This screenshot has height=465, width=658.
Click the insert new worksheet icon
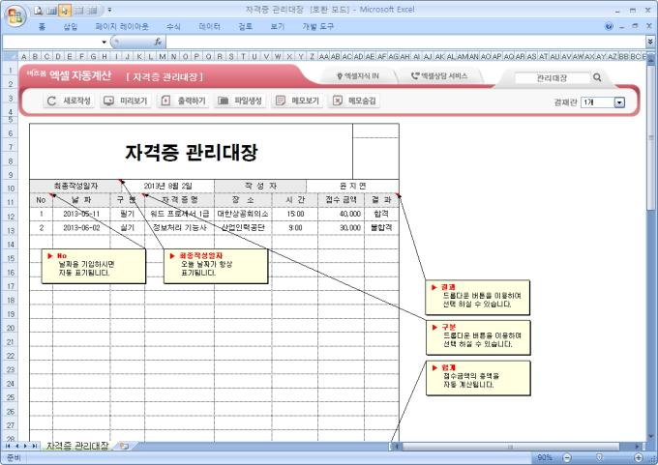(x=124, y=446)
